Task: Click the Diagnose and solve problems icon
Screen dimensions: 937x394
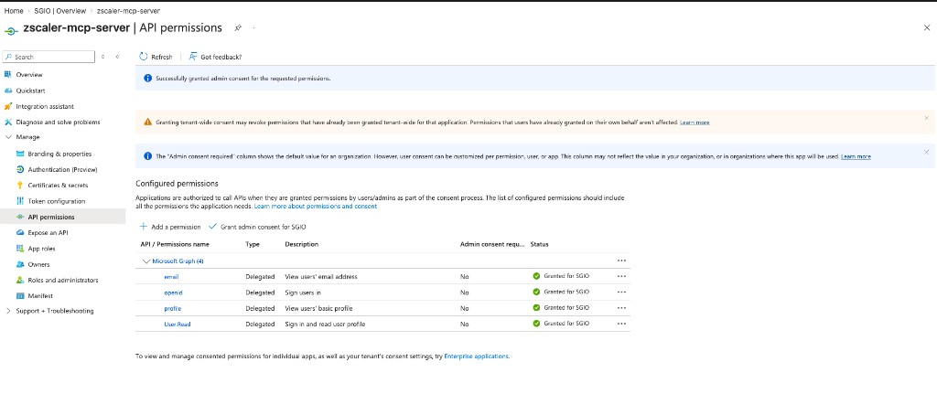Action: tap(7, 122)
